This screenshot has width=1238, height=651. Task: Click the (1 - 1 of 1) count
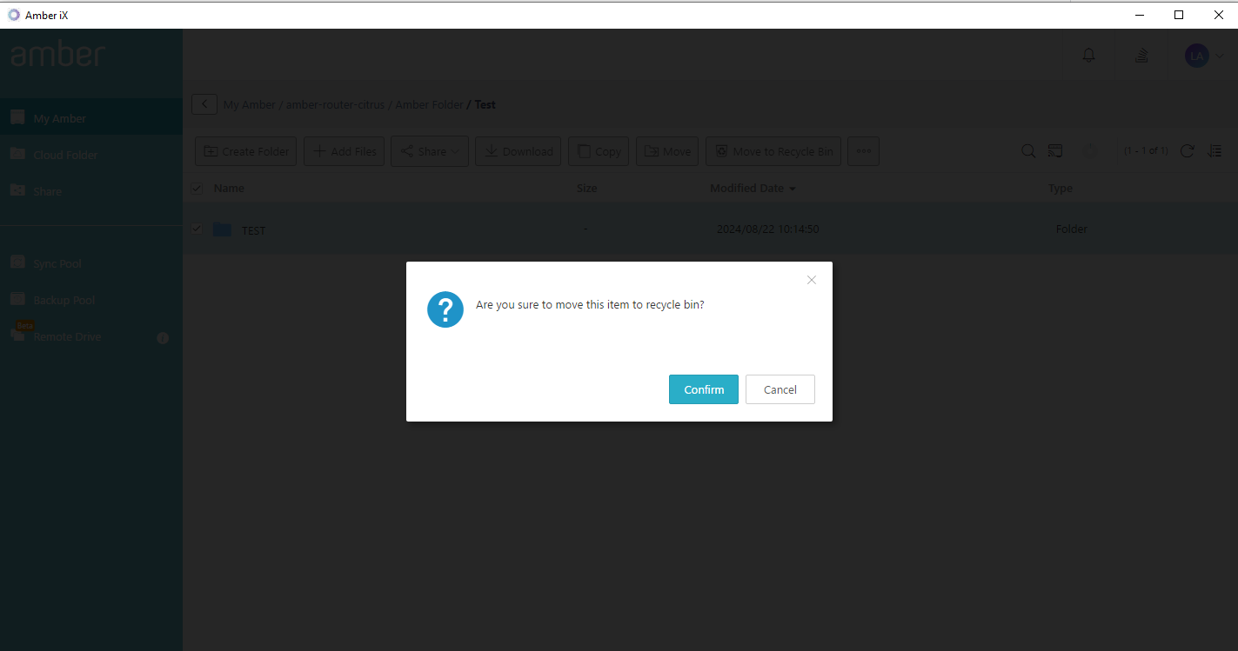tap(1146, 151)
